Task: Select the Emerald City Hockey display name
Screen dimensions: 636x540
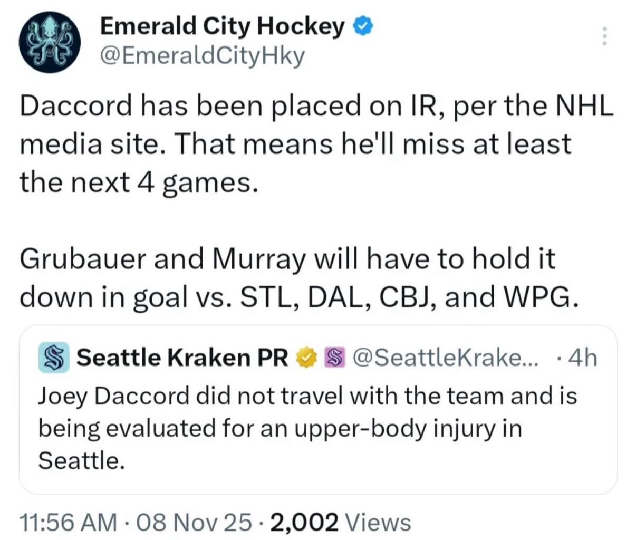Action: coord(220,25)
